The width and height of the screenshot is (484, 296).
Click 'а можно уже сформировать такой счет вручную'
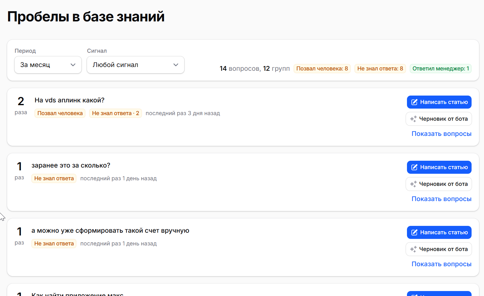click(110, 231)
